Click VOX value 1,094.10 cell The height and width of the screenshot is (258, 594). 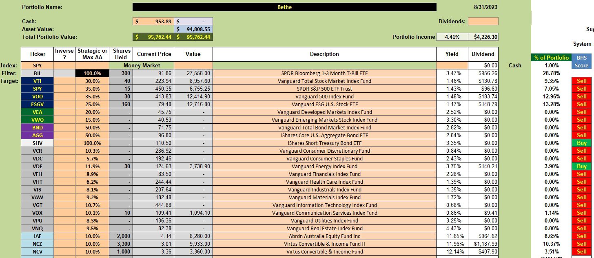click(x=193, y=213)
